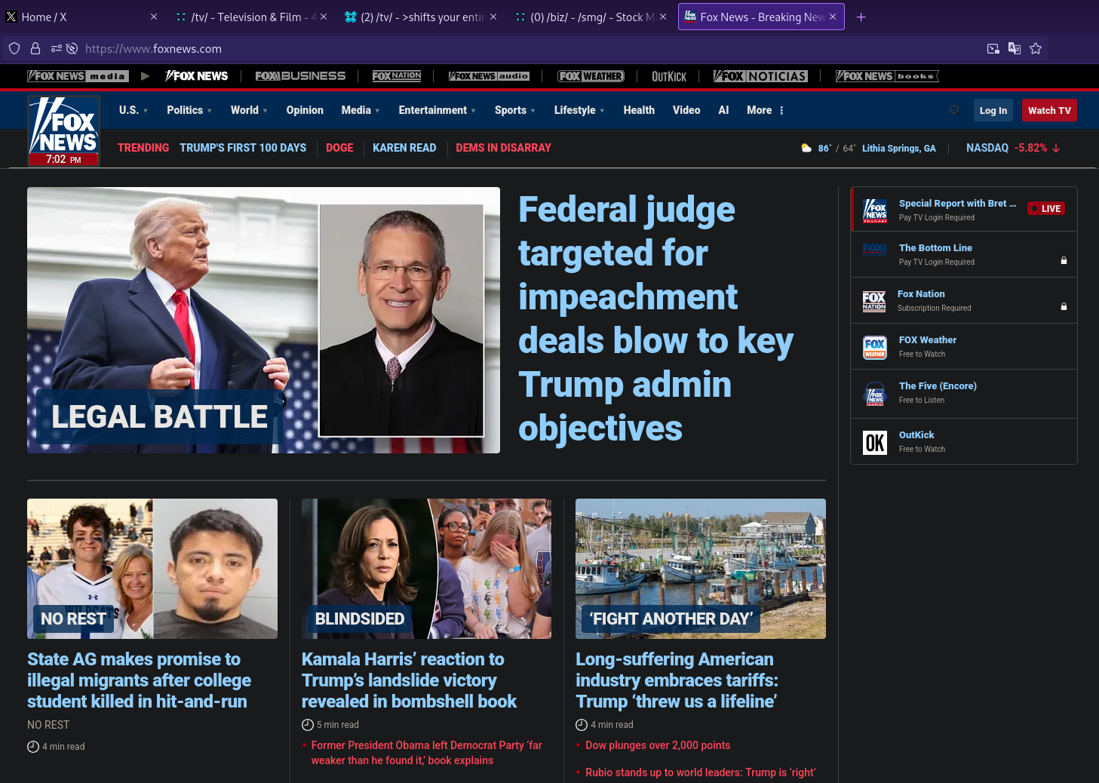The image size is (1099, 783).
Task: Click the translate page icon
Action: click(1015, 48)
